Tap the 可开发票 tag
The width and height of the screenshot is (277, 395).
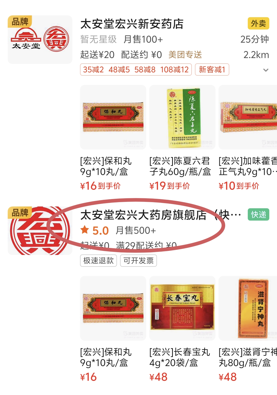(138, 261)
